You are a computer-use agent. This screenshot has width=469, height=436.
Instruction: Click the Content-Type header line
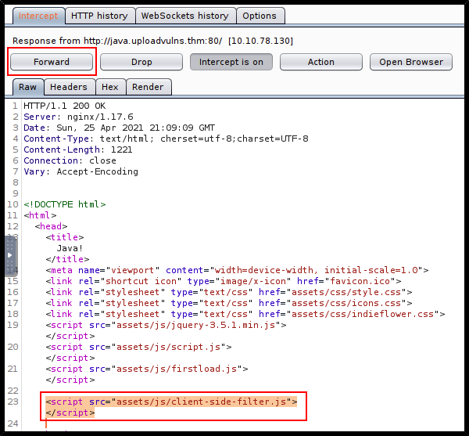pyautogui.click(x=166, y=139)
